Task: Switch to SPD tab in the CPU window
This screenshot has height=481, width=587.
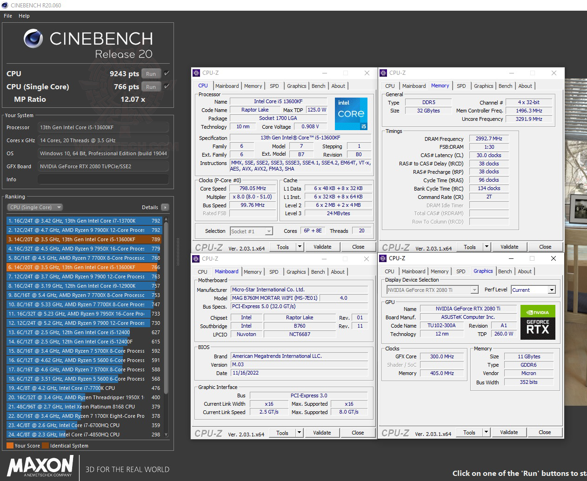Action: (274, 86)
